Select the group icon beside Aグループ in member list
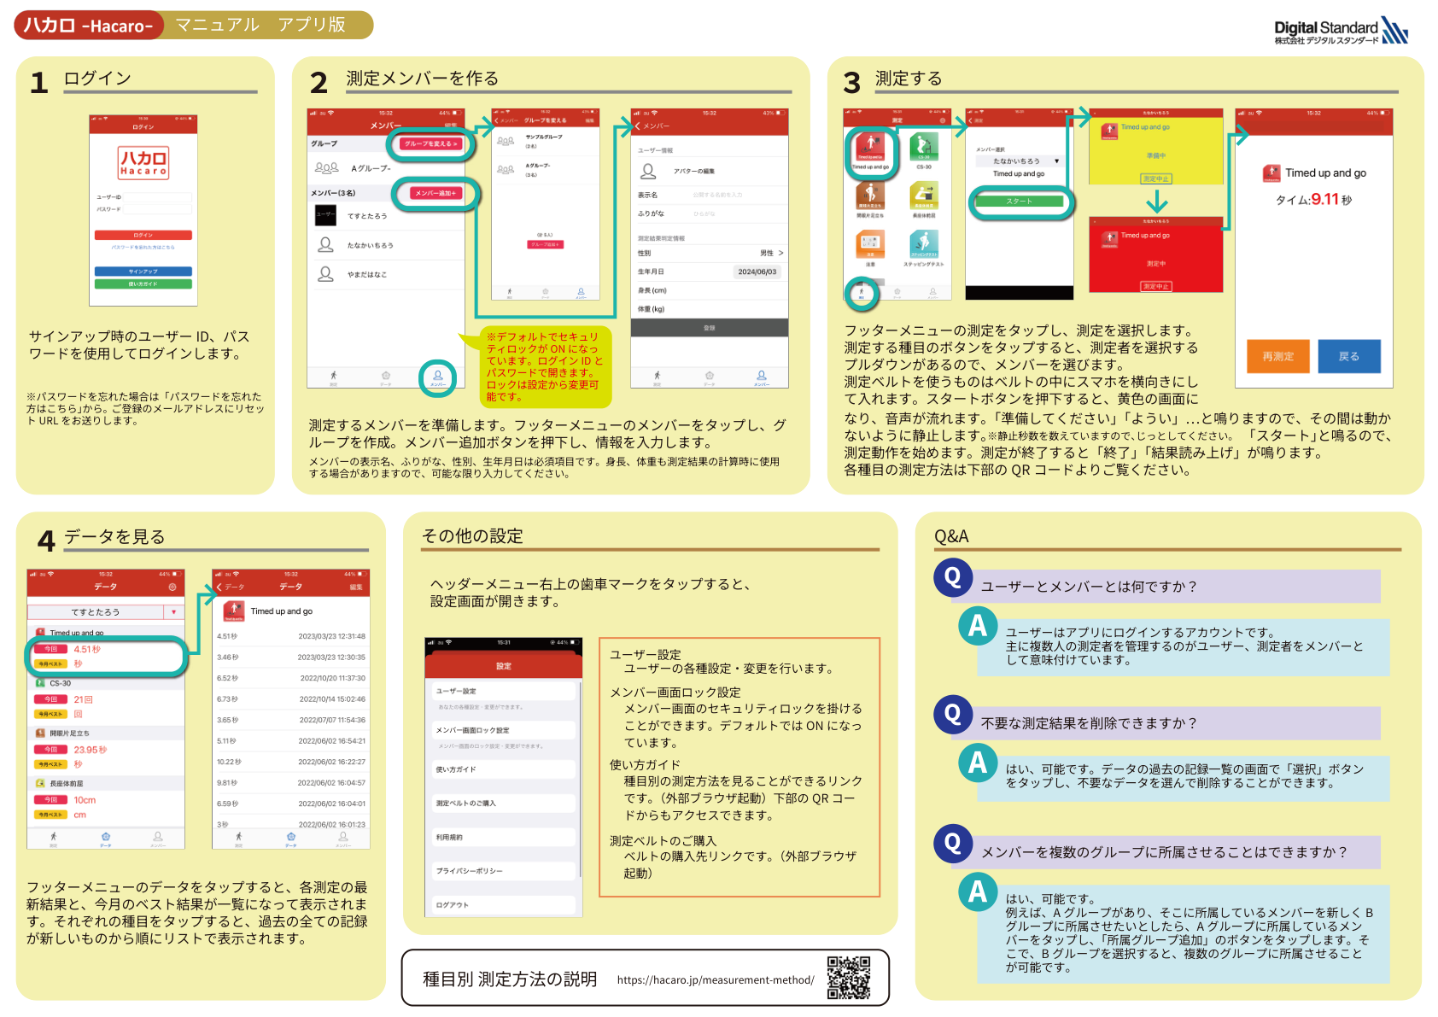Viewport: 1438px width, 1017px height. click(x=327, y=168)
